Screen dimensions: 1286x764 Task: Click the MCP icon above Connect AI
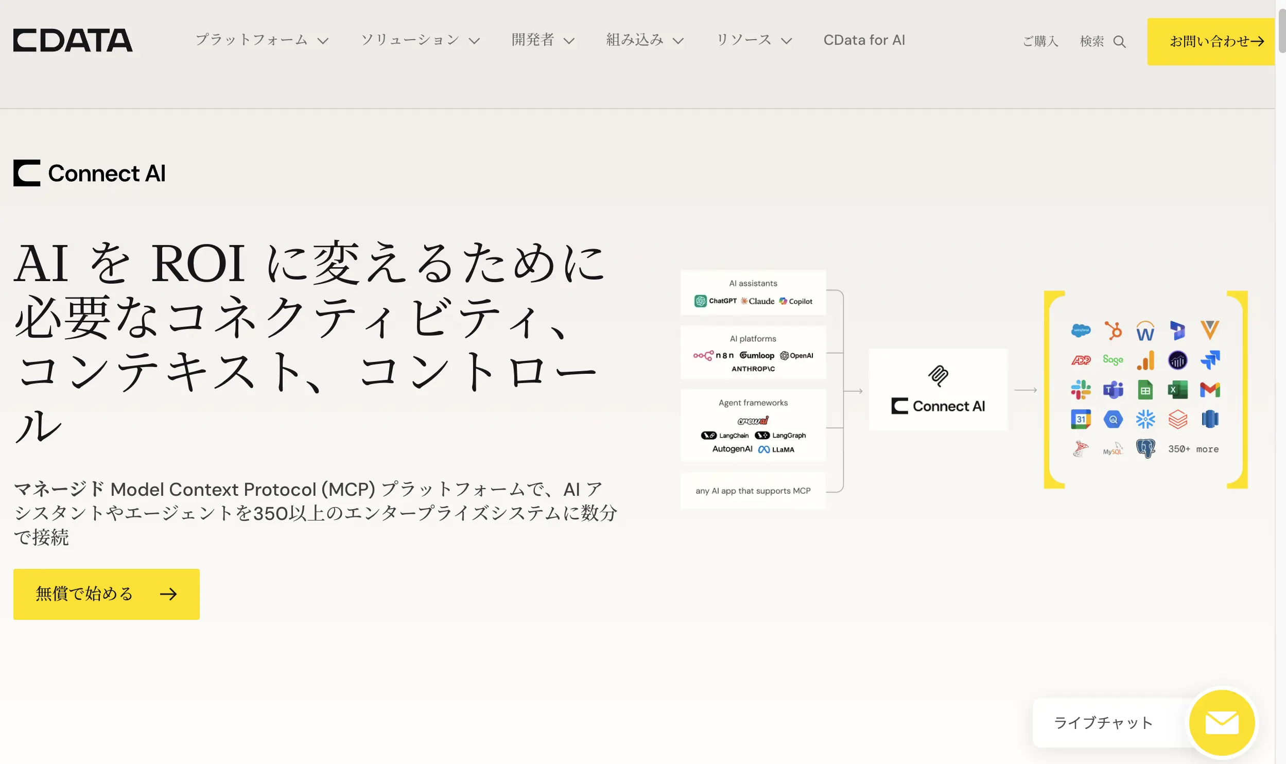938,376
